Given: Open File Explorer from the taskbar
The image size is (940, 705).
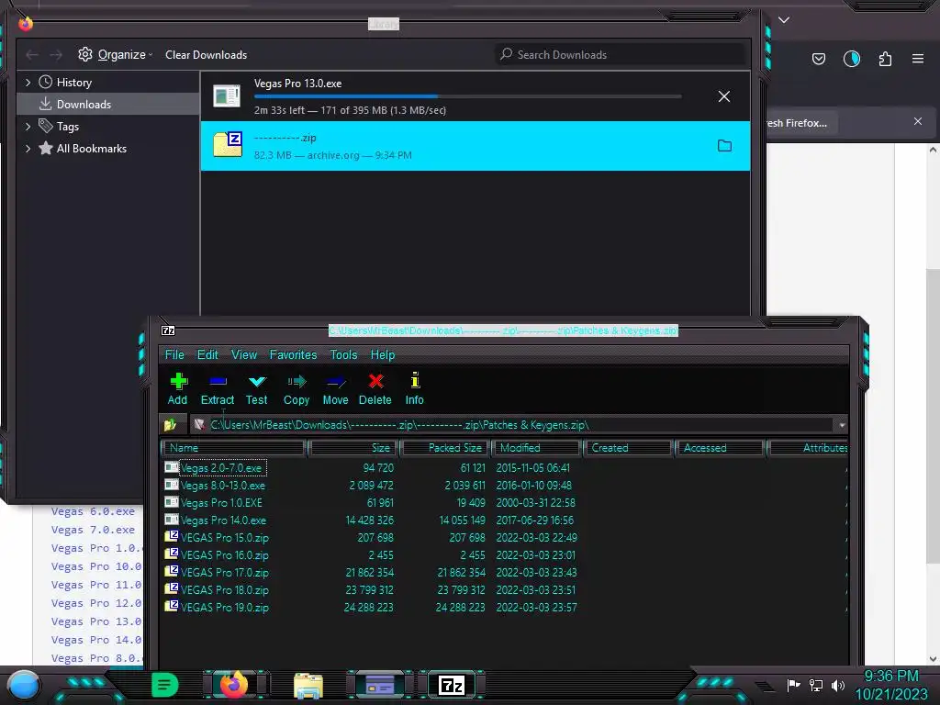Looking at the screenshot, I should tap(308, 686).
